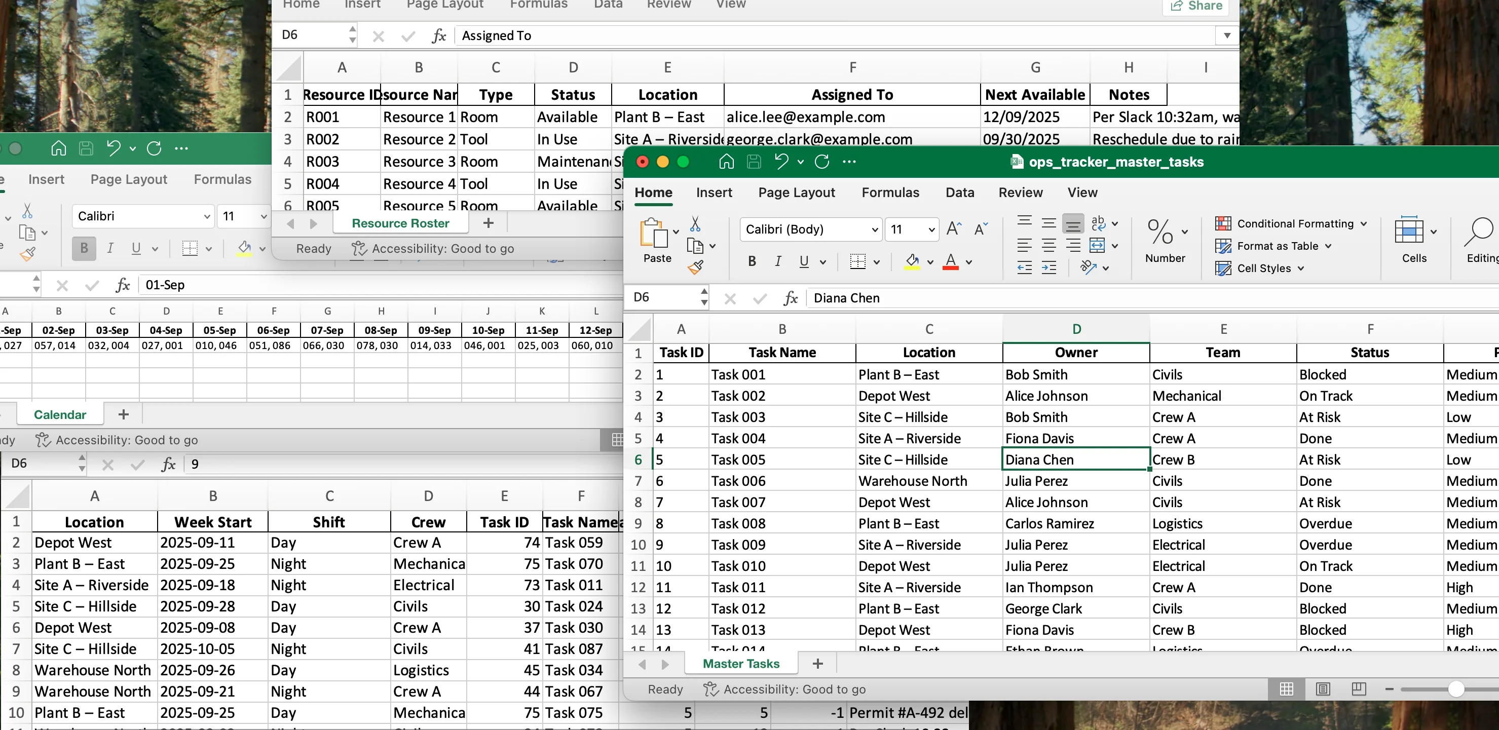
Task: Add new sheet next to Master Tasks
Action: tap(817, 664)
